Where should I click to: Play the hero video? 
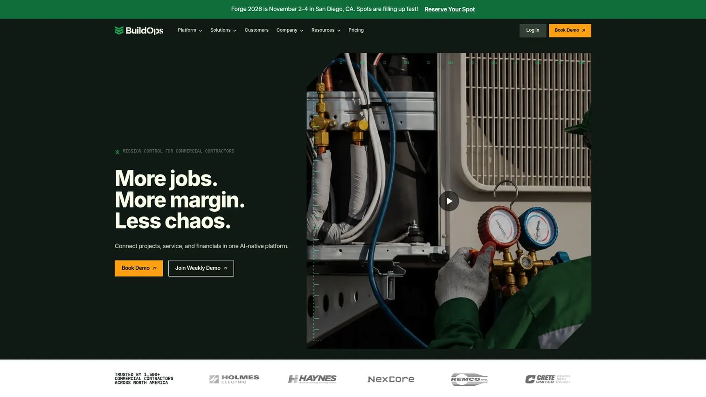tap(449, 201)
